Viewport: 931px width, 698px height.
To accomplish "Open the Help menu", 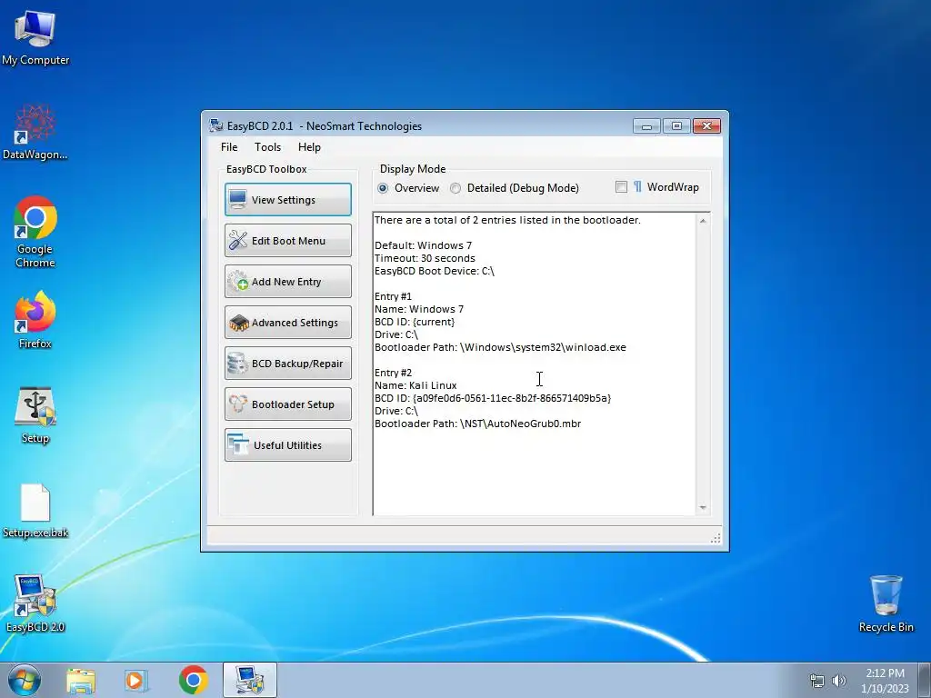I will [x=309, y=147].
